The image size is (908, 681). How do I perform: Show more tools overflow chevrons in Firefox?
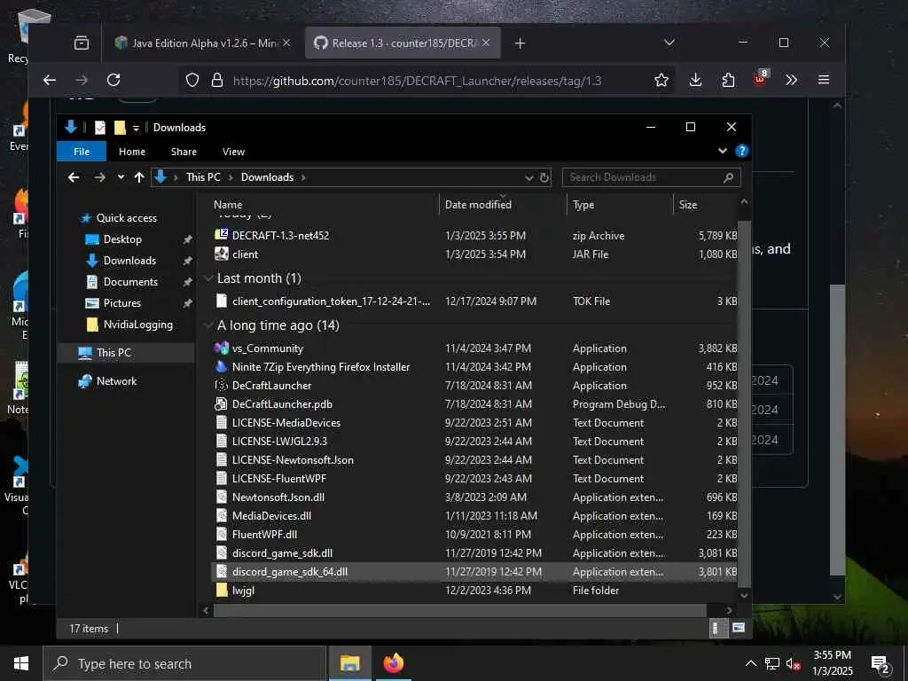pos(791,80)
